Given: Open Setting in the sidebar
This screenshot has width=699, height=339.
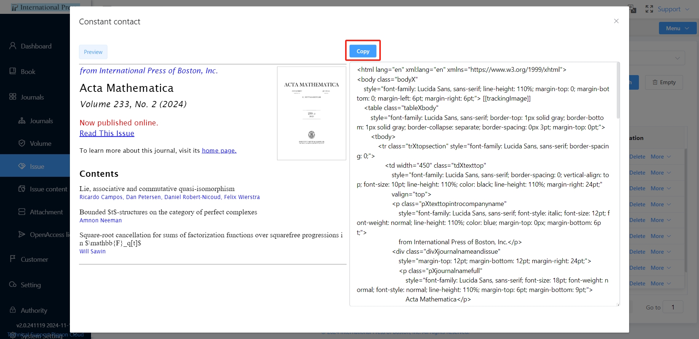Looking at the screenshot, I should [31, 285].
